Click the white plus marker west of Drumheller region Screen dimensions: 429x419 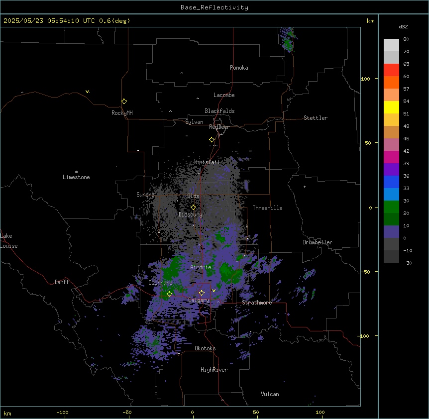[x=305, y=187]
